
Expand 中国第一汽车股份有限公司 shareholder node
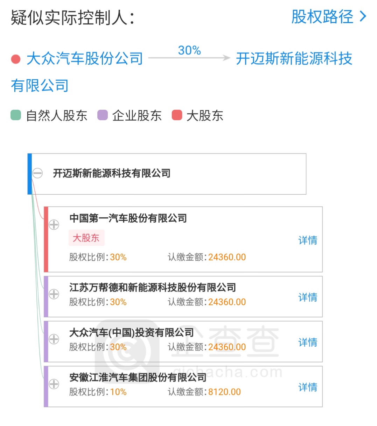coord(54,224)
